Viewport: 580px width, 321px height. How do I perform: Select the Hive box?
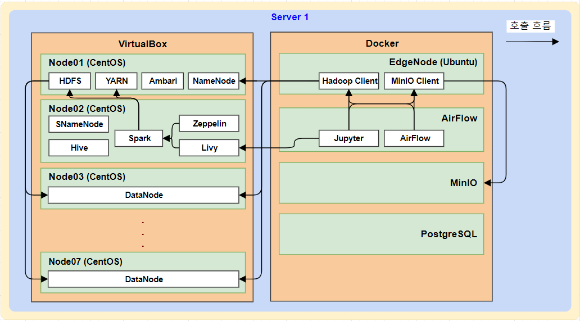[79, 148]
